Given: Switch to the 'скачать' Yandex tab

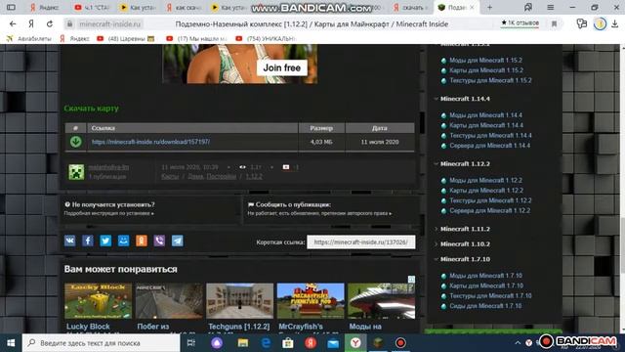Looking at the screenshot, I should pyautogui.click(x=410, y=7).
